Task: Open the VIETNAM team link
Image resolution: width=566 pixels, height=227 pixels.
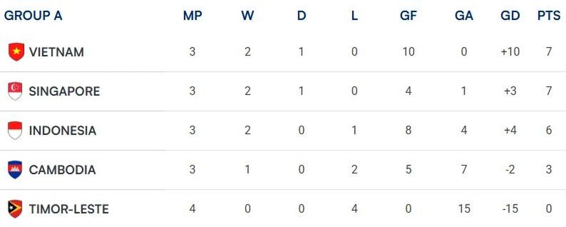Action: pyautogui.click(x=56, y=52)
